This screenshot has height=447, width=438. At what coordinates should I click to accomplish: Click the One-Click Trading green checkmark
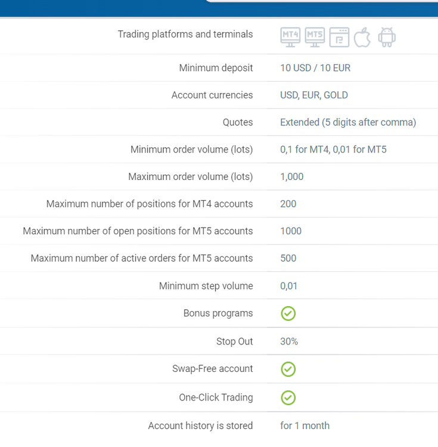288,398
